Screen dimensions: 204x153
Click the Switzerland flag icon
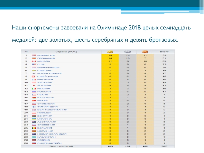coord(34,76)
